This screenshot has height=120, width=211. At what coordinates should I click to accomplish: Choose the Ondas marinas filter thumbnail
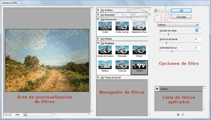click(122, 26)
